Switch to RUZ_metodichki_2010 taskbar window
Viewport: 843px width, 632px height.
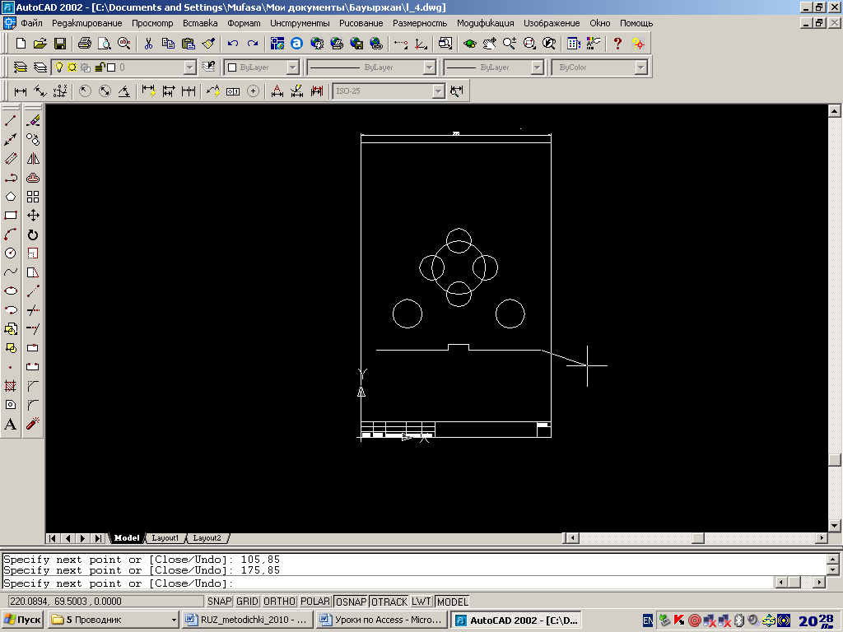247,620
